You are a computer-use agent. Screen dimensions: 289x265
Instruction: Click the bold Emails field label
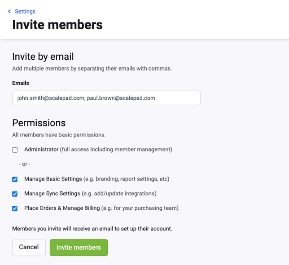[21, 83]
